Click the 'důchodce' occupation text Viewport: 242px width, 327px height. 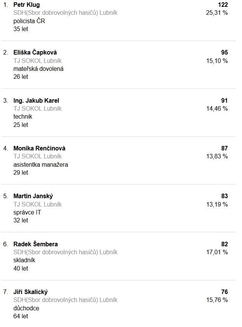(x=26, y=308)
